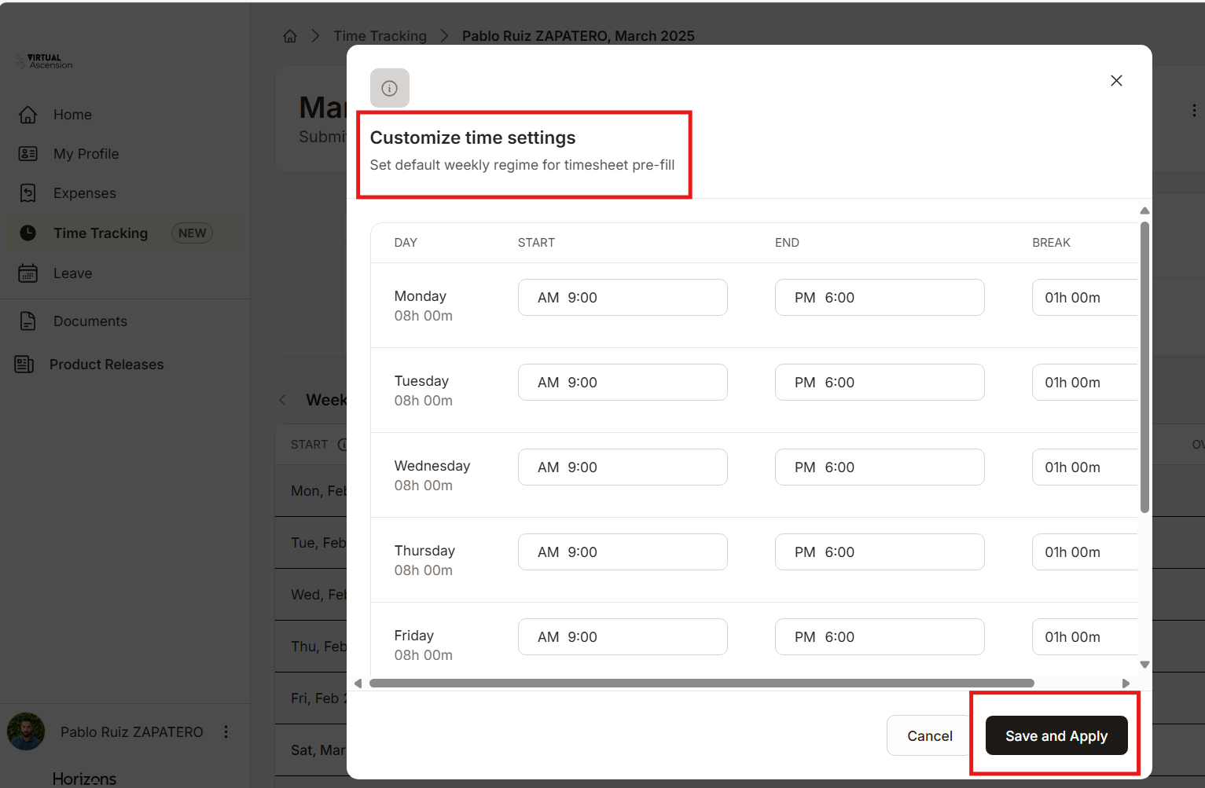
Task: Click the Pablo Ruiz ZAPATERO avatar
Action: [26, 731]
